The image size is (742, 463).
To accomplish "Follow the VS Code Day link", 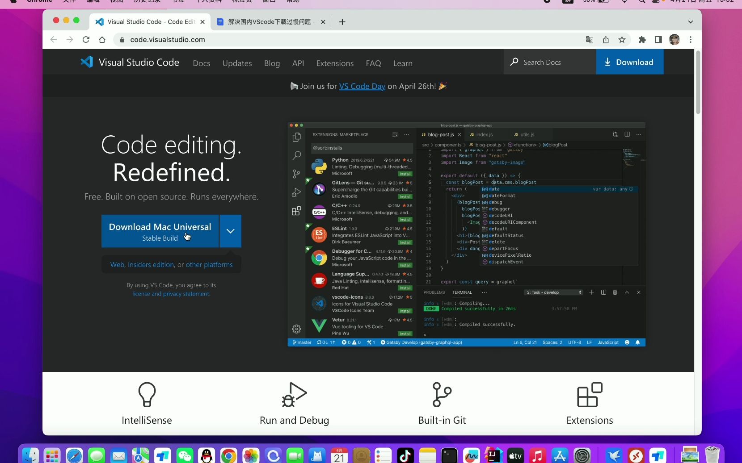I will click(x=362, y=86).
